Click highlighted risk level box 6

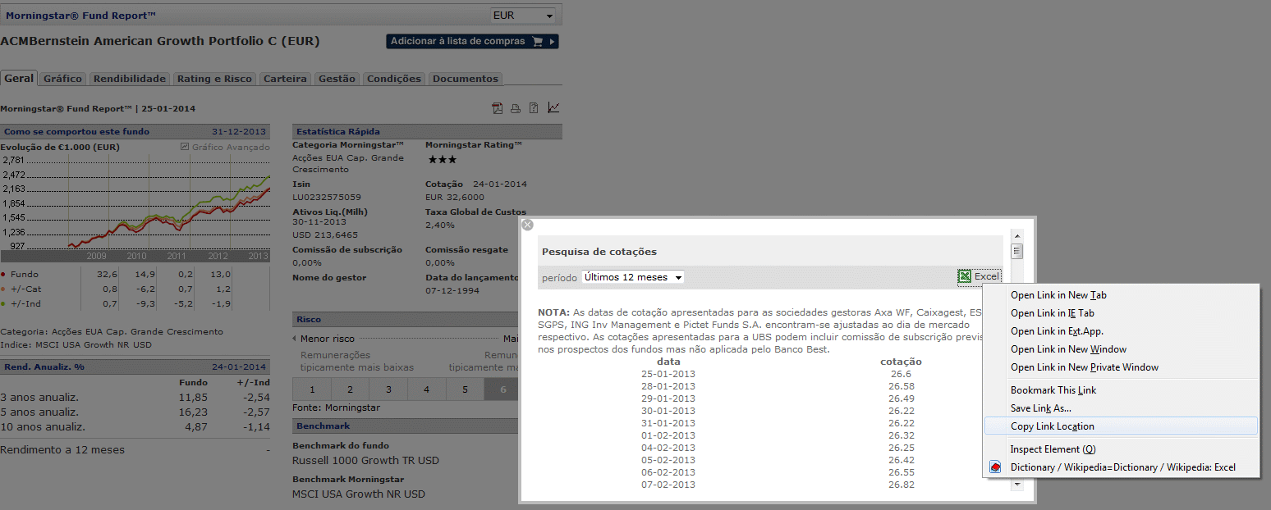502,389
